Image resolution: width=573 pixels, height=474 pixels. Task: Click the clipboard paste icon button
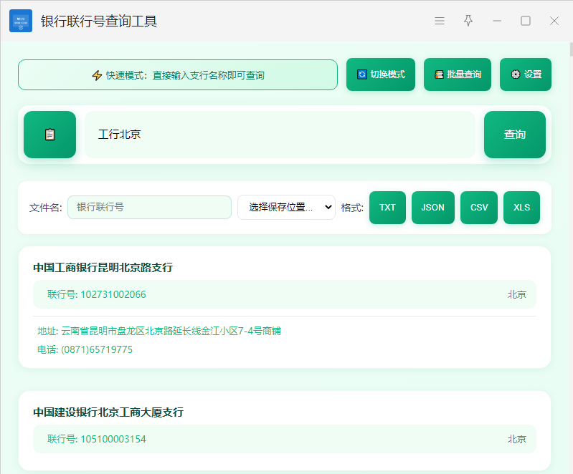49,135
